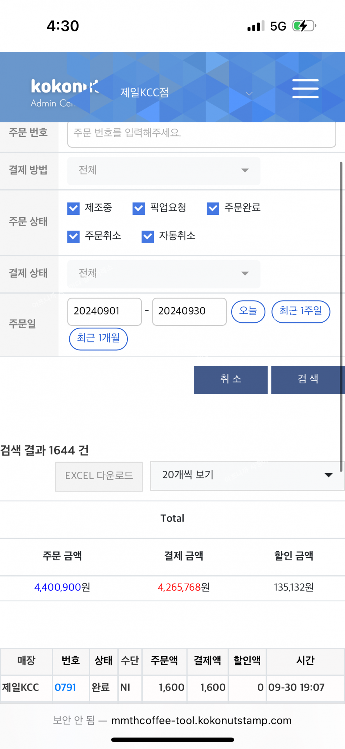
Task: Tap the cellular signal bars icon
Action: pos(256,26)
